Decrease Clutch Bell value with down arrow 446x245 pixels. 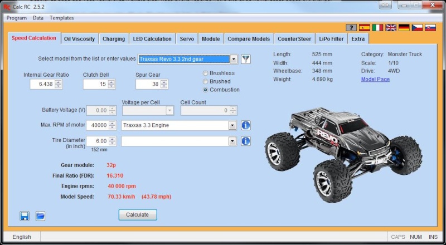point(111,86)
